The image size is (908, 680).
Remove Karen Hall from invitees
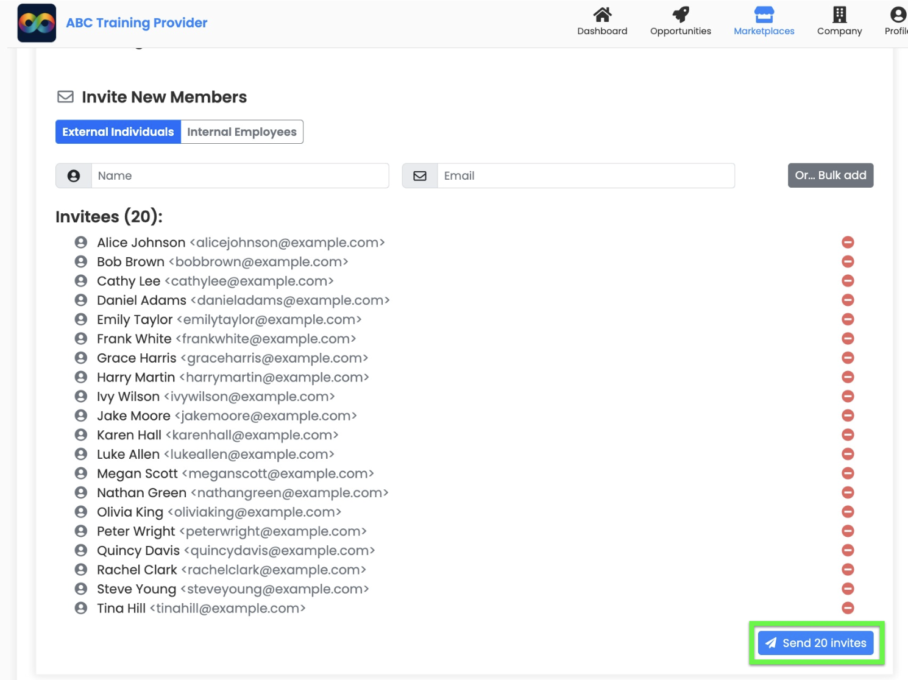[x=848, y=435]
